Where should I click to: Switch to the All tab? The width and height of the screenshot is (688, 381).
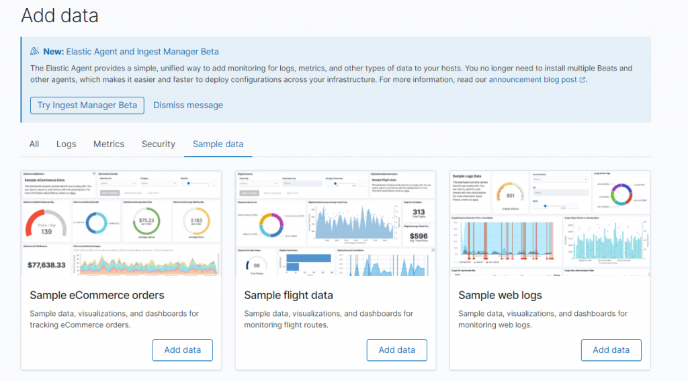point(34,144)
